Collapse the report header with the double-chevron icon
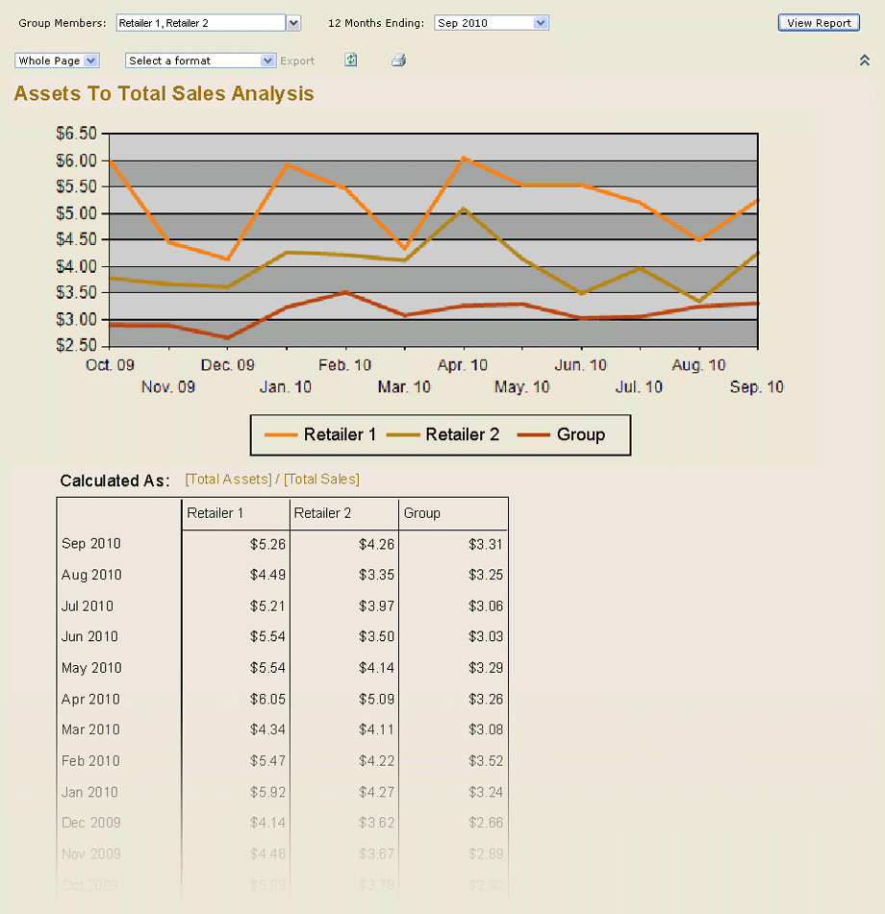Image resolution: width=885 pixels, height=914 pixels. [x=864, y=60]
